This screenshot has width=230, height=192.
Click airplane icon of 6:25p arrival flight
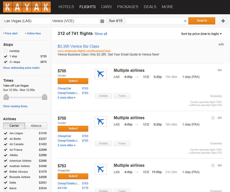(x=101, y=121)
